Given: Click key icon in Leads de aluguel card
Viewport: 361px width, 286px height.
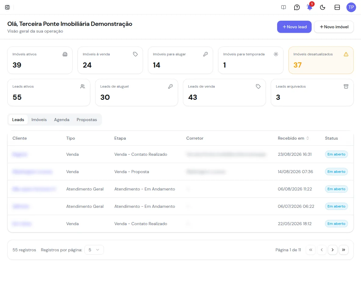Looking at the screenshot, I should coord(170,86).
